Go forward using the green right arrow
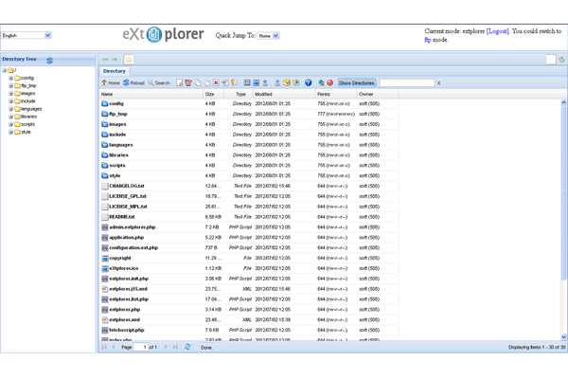Screen dimensions: 568x379 point(115,60)
